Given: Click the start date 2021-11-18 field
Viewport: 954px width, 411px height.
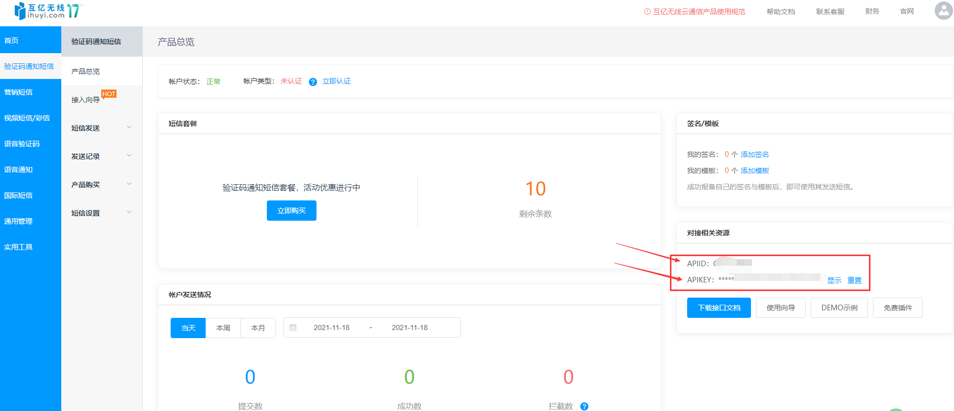Looking at the screenshot, I should pos(332,327).
